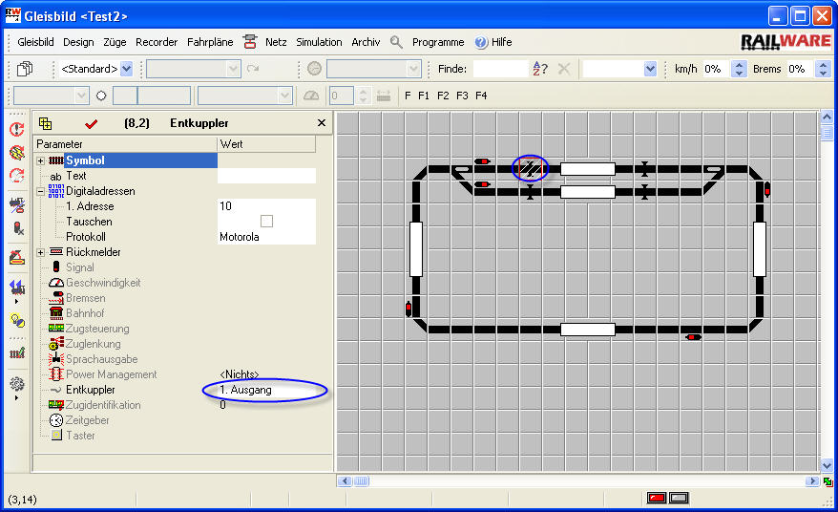Click the red circular arrow icon in the sidebar
This screenshot has width=838, height=512.
coord(17,176)
